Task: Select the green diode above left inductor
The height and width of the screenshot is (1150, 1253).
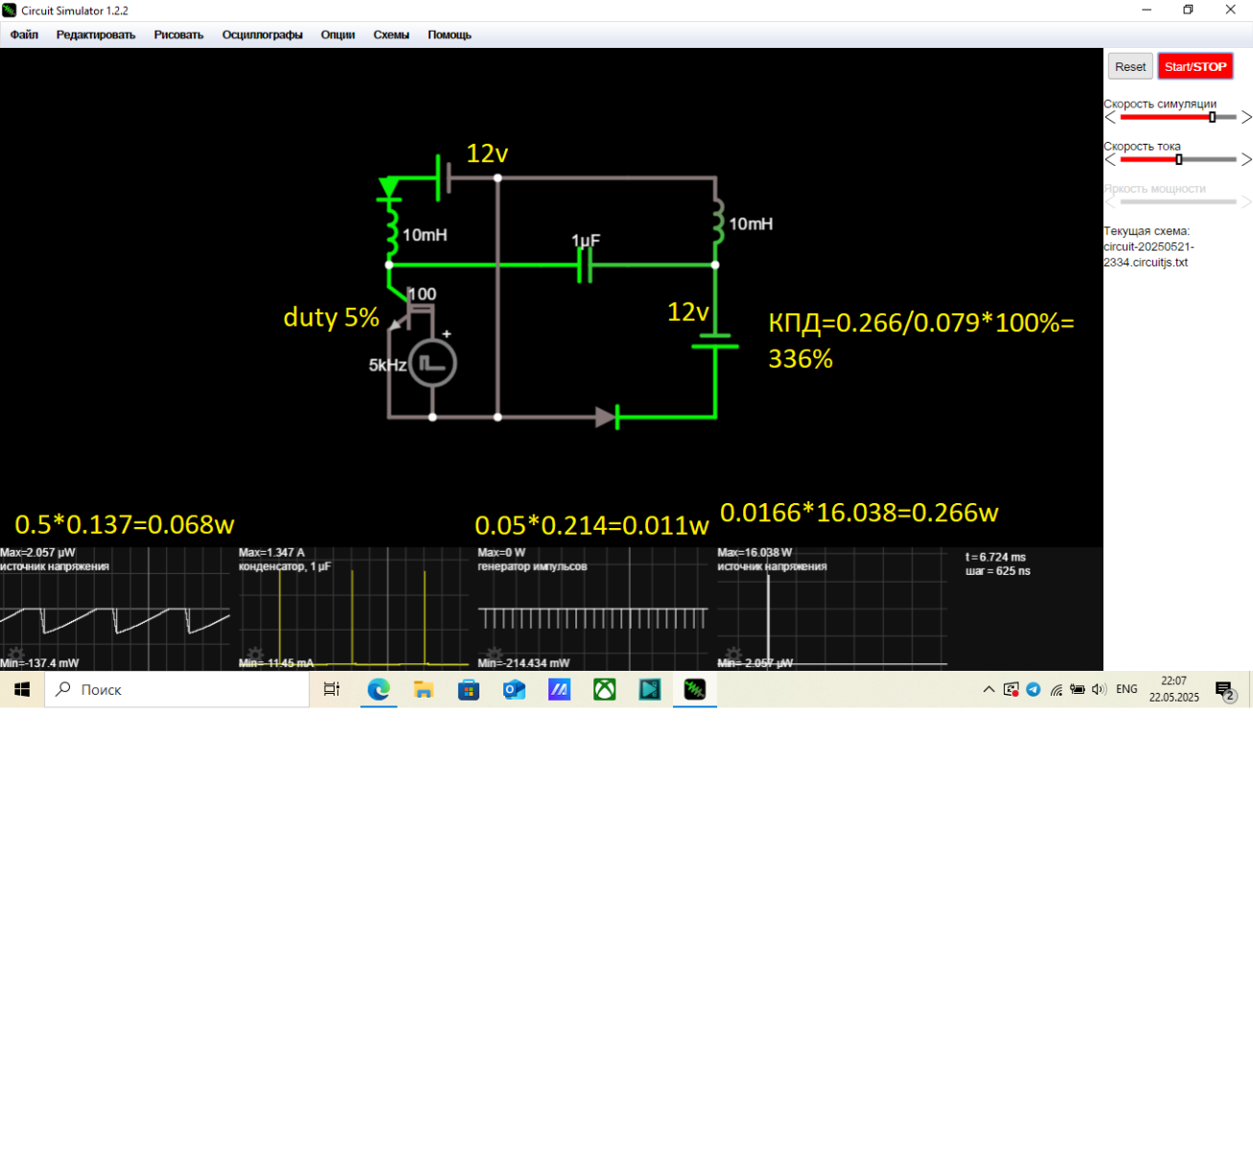Action: [x=389, y=188]
